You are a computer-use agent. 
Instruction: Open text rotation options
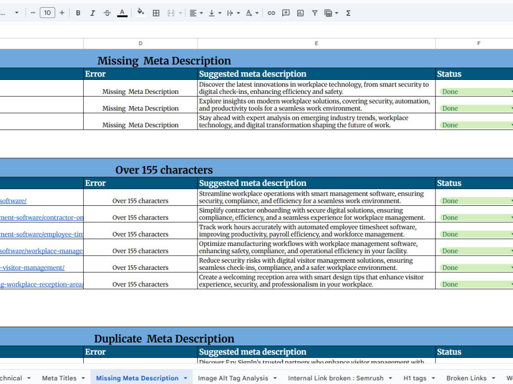tap(252, 13)
